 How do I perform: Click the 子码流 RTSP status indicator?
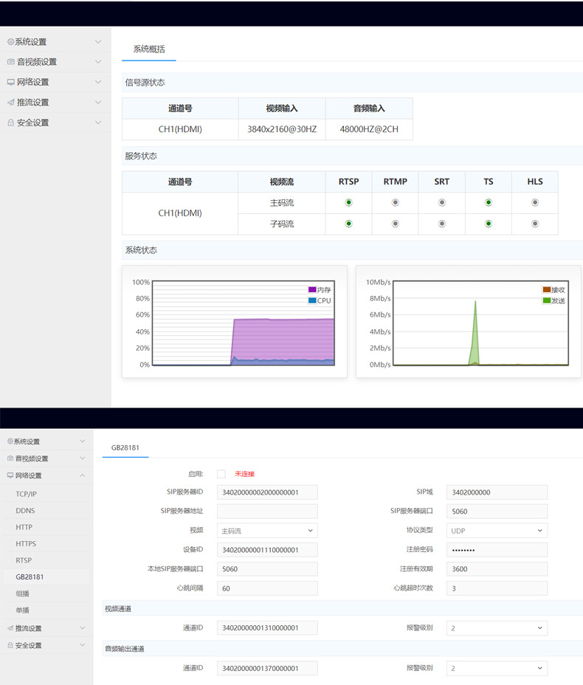point(348,224)
